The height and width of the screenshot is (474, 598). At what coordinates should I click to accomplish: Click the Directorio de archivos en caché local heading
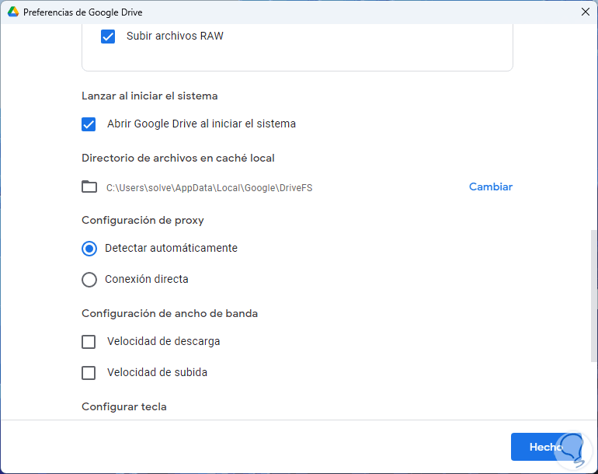(178, 158)
